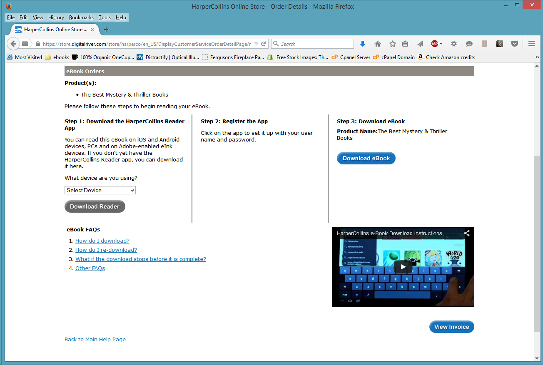
Task: Open the Tools menu
Action: [x=105, y=17]
